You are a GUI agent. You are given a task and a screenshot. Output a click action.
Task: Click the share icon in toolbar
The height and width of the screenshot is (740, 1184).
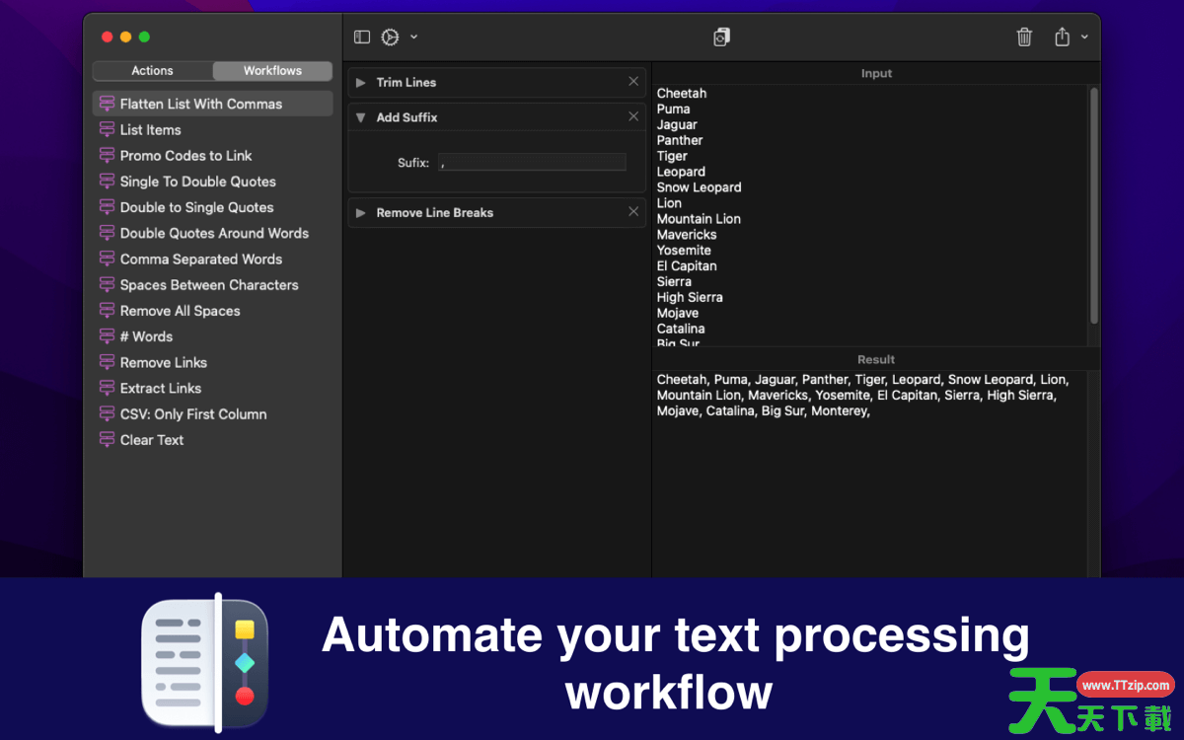(1062, 37)
